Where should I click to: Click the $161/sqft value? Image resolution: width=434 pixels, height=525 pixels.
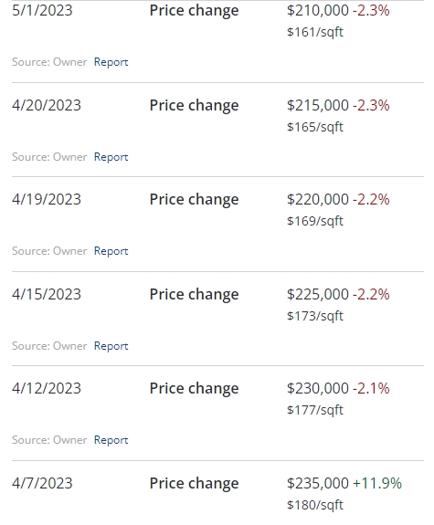pos(315,32)
